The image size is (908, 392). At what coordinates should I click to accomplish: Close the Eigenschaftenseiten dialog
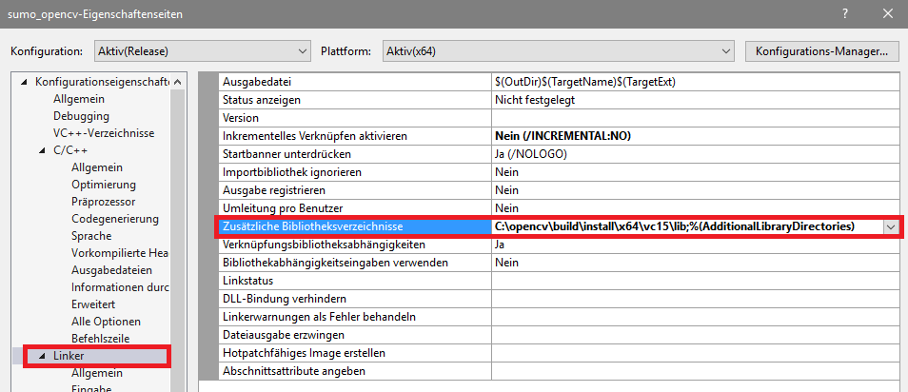pyautogui.click(x=888, y=14)
